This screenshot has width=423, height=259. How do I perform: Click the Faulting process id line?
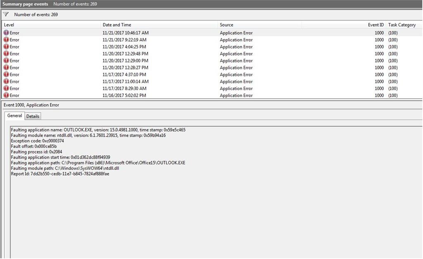[x=36, y=152]
